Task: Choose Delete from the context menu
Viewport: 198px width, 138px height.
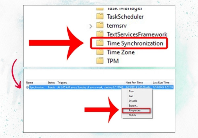Action: coord(132,115)
